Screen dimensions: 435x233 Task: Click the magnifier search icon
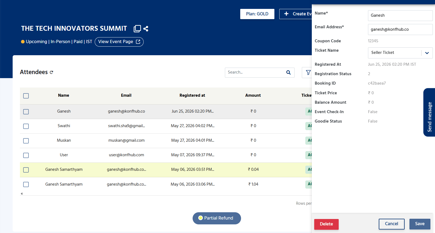[288, 72]
